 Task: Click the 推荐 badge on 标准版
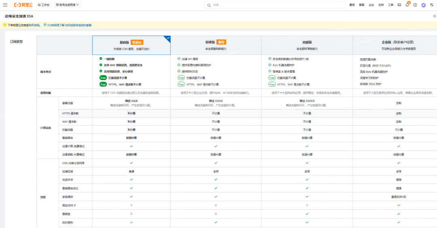[222, 42]
